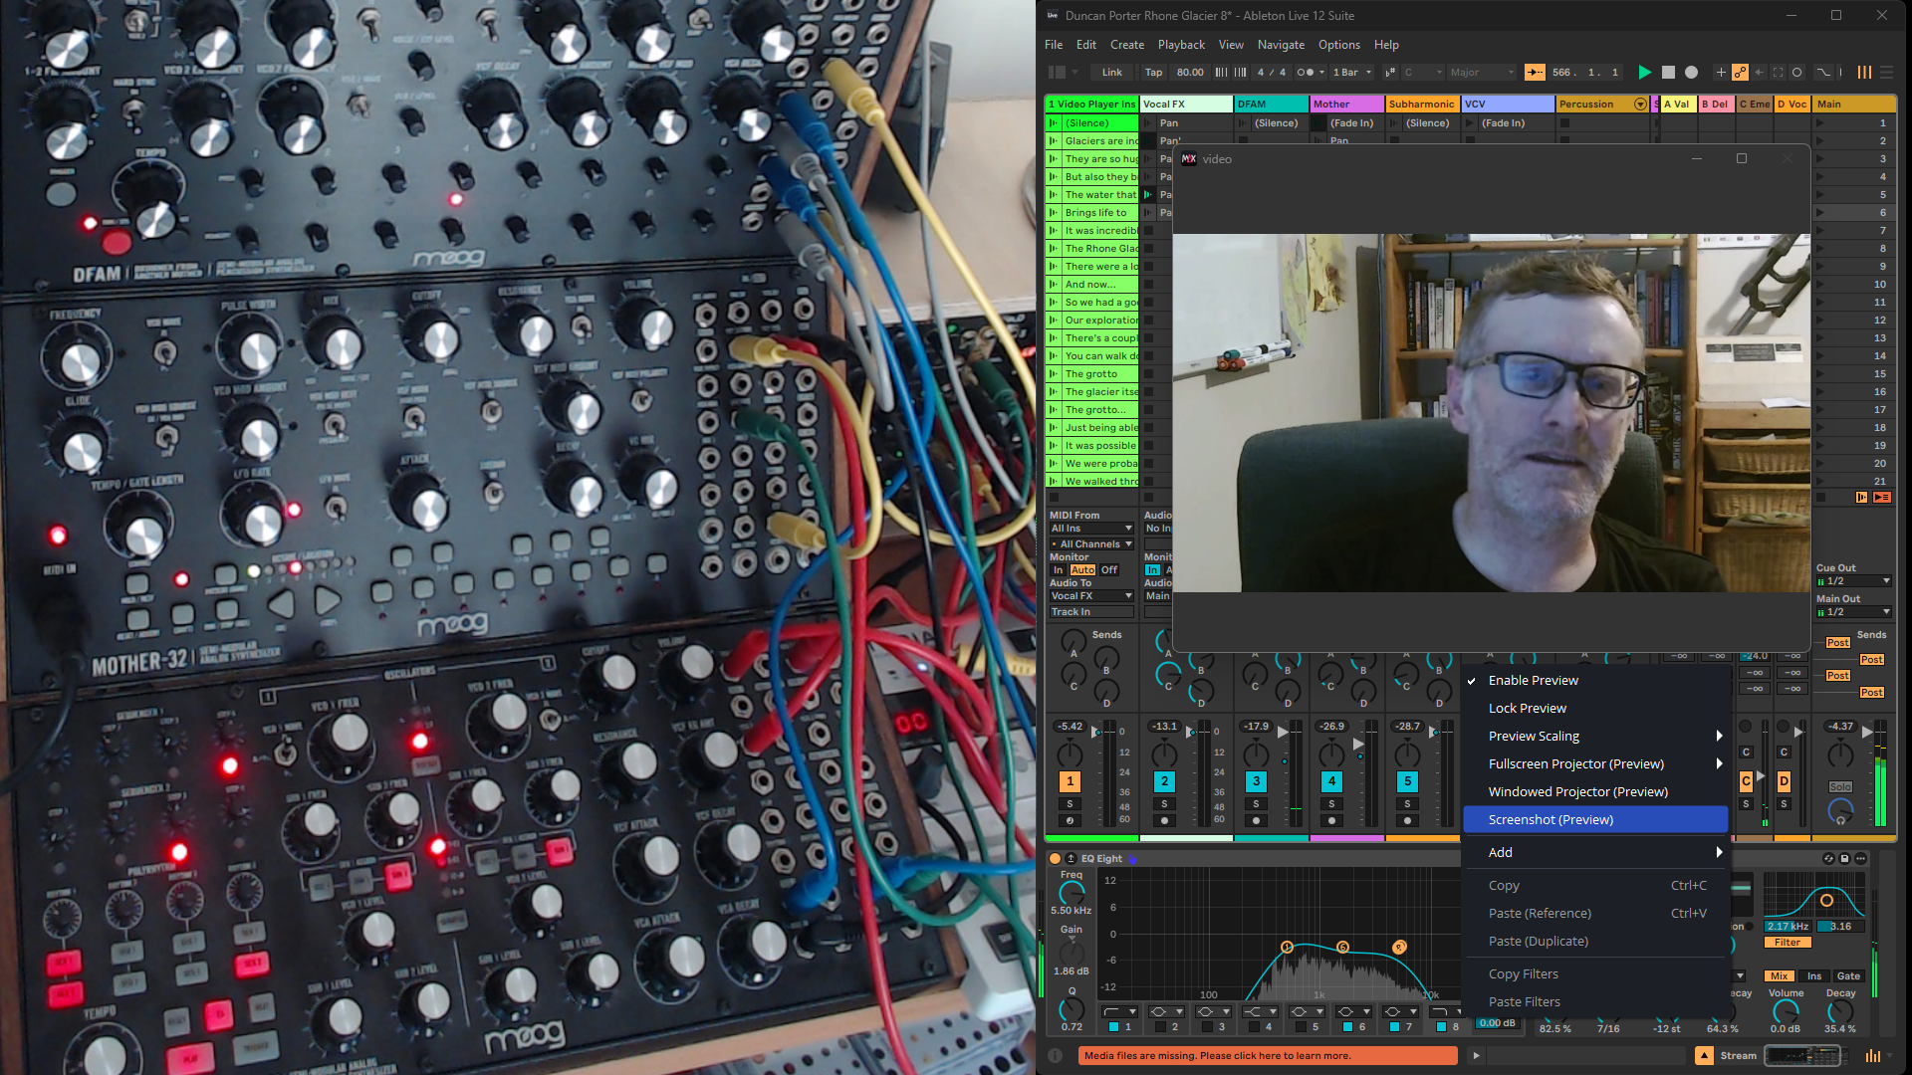Adjust track 1 pan knob in mixer

tap(1071, 754)
